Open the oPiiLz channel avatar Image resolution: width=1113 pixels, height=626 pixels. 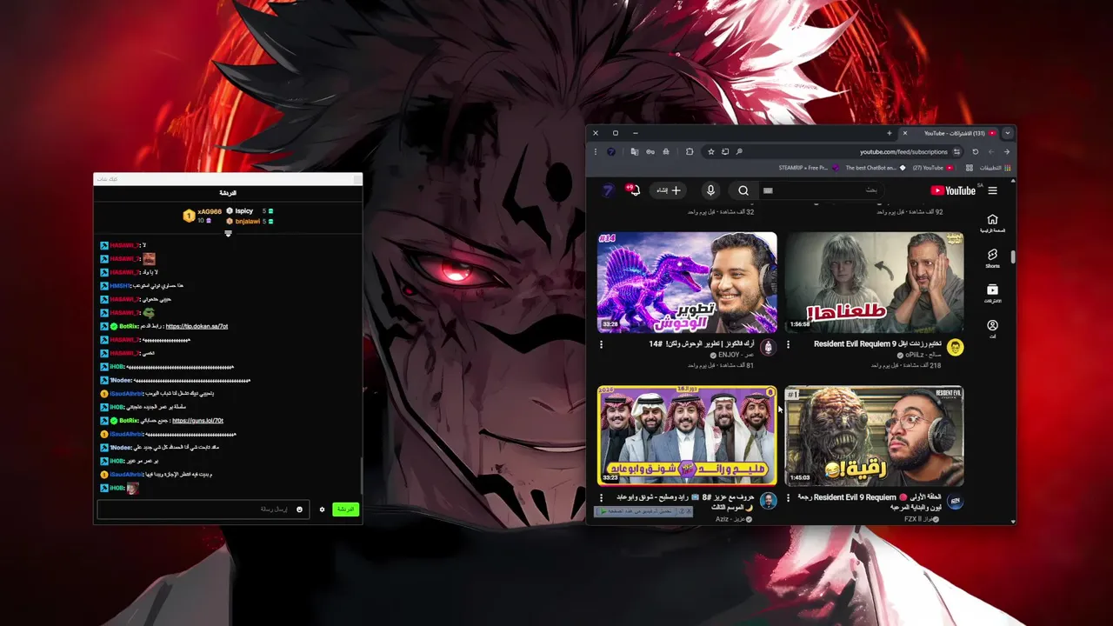[955, 348]
